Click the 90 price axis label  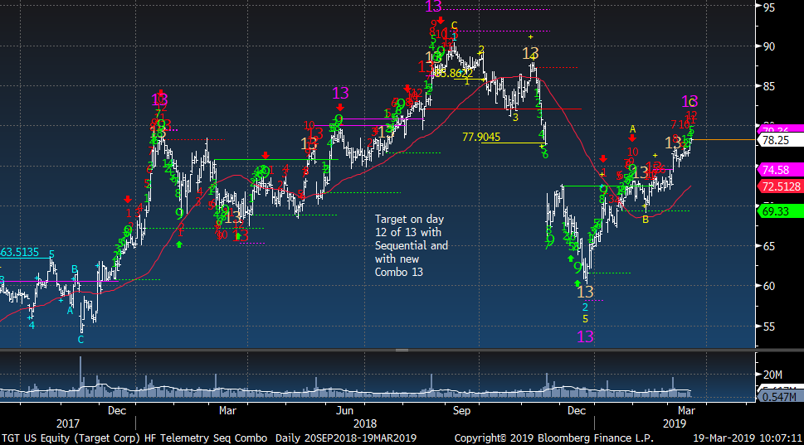tap(768, 46)
